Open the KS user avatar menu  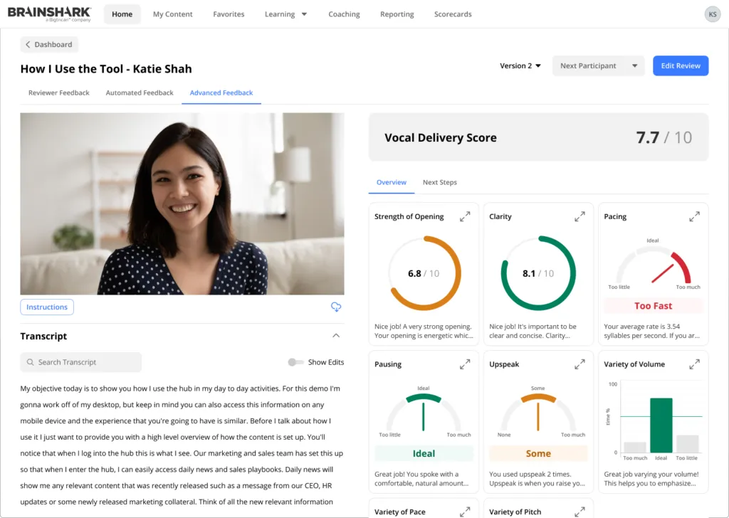tap(712, 14)
